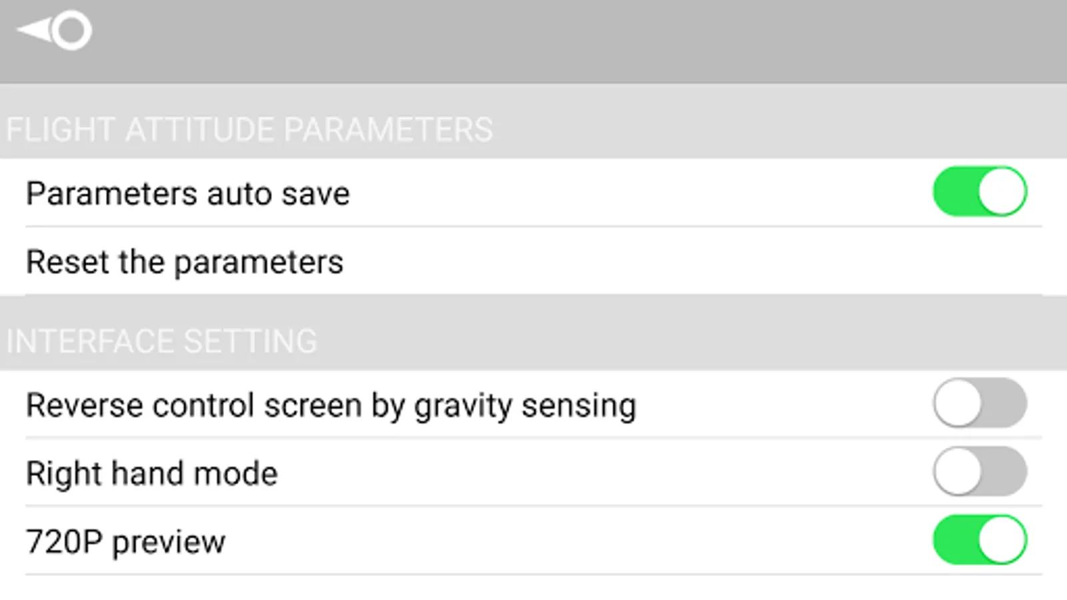Turn on the Right hand mode switch

coord(979,472)
